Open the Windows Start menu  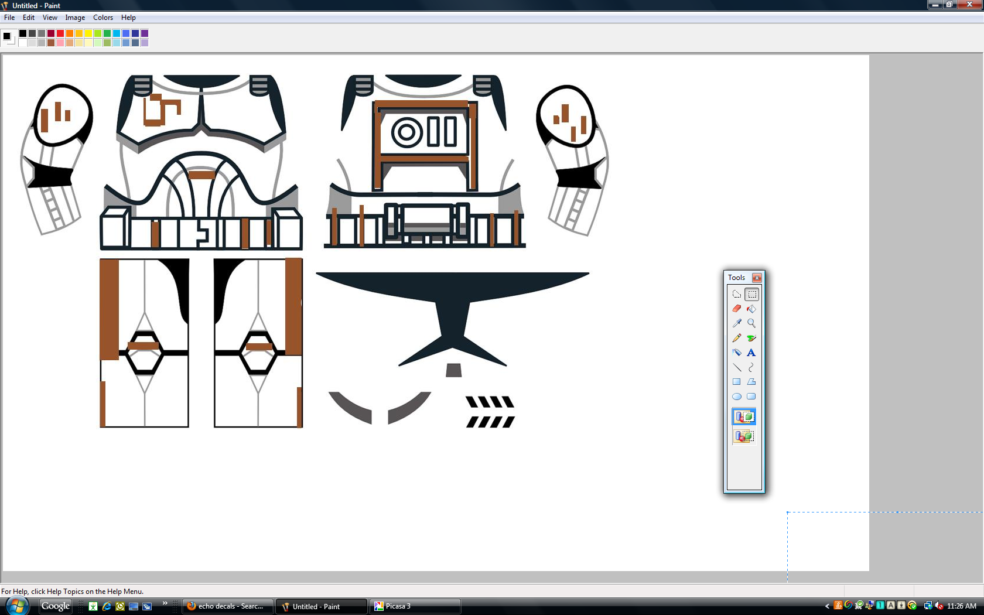[18, 606]
